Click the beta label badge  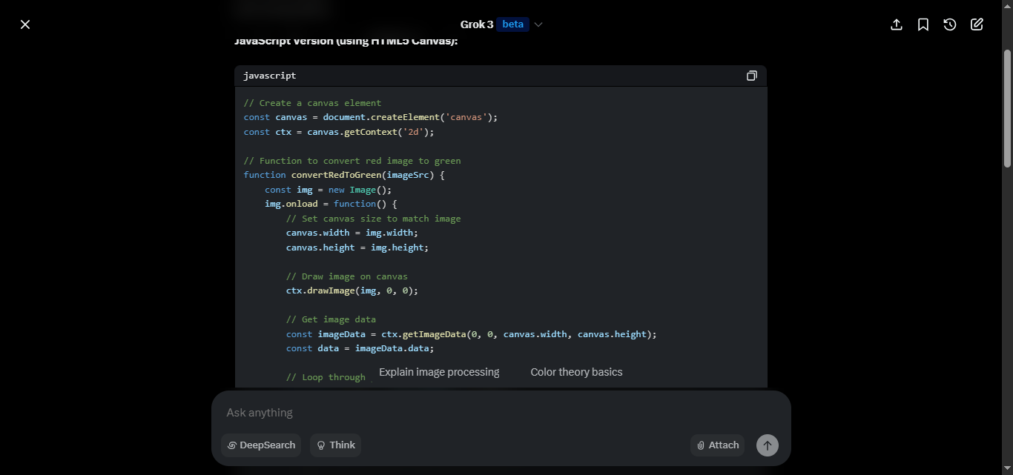[x=512, y=24]
